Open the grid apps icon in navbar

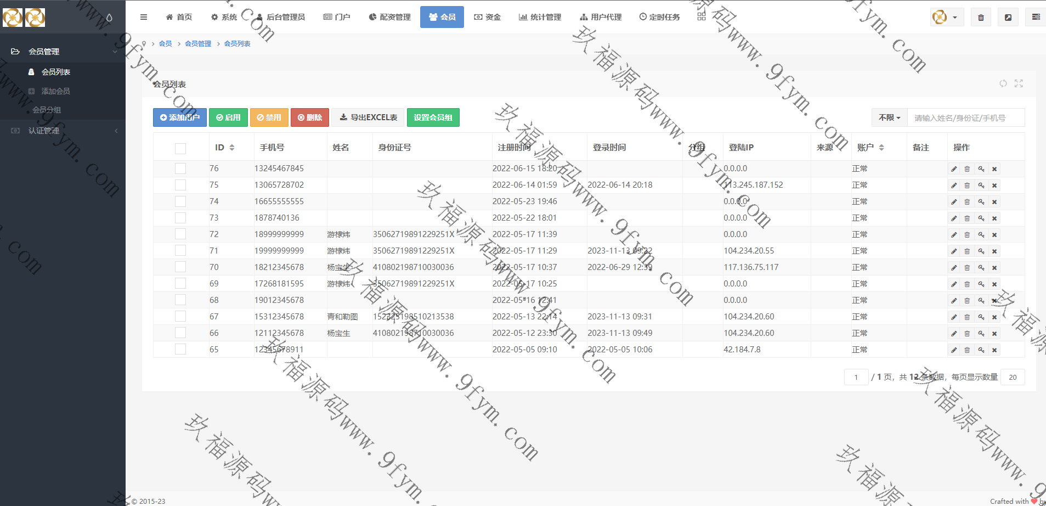(702, 17)
